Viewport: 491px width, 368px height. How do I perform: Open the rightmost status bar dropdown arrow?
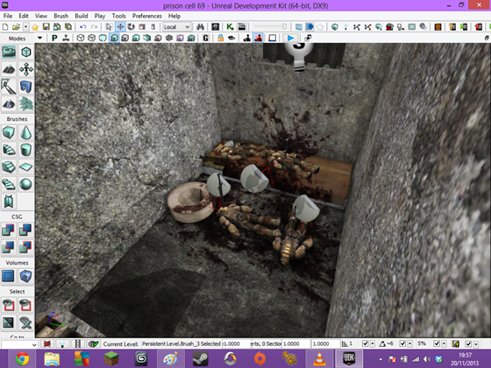pos(475,343)
